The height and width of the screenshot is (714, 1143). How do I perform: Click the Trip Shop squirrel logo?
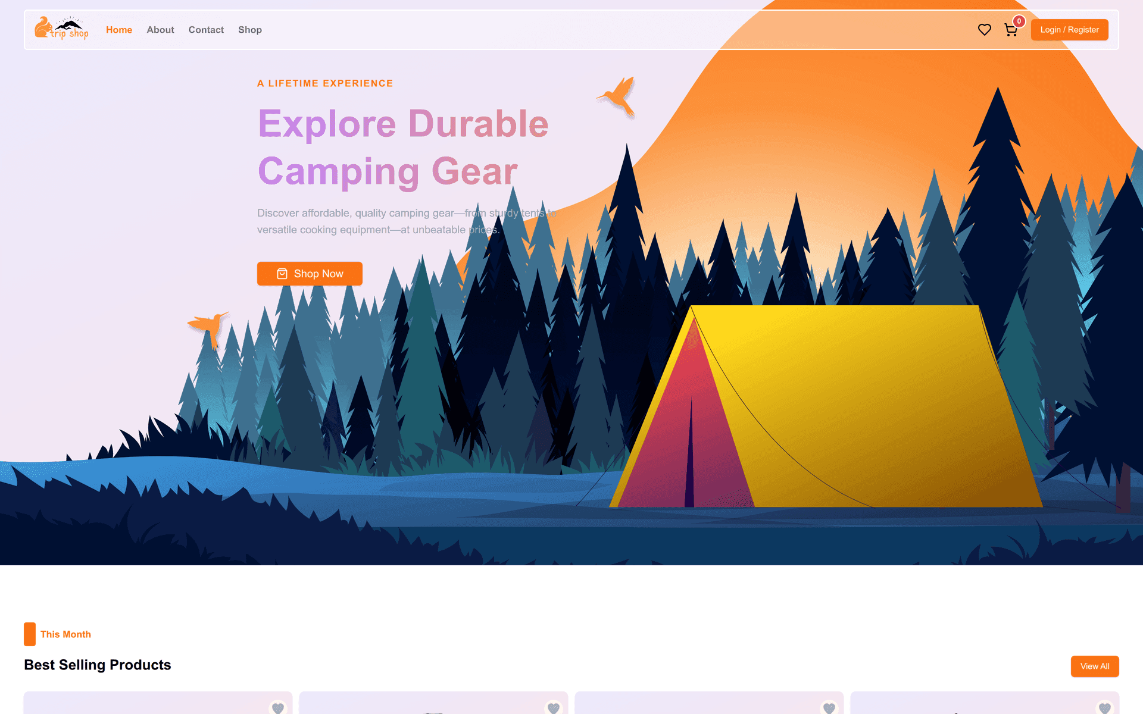(x=61, y=29)
